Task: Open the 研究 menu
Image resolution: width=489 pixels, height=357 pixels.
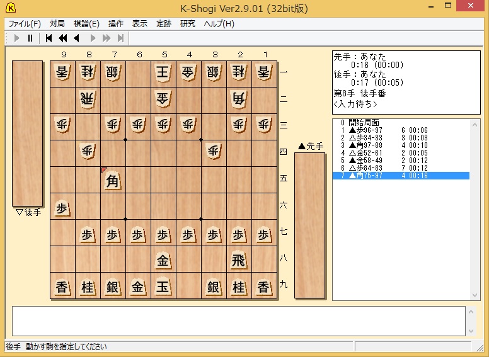Action: coord(187,24)
